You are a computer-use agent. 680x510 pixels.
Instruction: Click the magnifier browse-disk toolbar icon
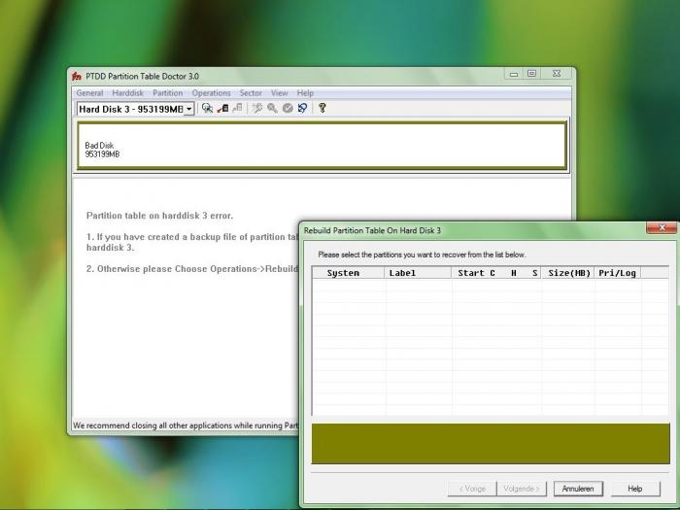point(207,108)
